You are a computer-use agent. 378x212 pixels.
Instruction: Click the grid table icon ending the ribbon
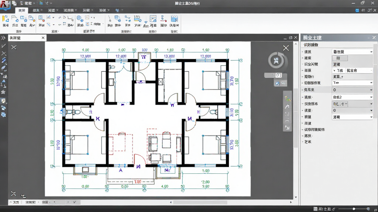(x=174, y=19)
